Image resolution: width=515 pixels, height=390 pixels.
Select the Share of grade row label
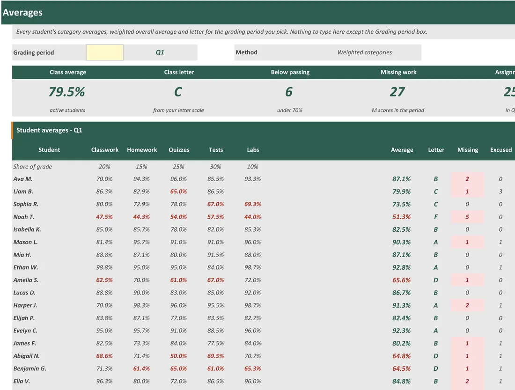(x=32, y=167)
